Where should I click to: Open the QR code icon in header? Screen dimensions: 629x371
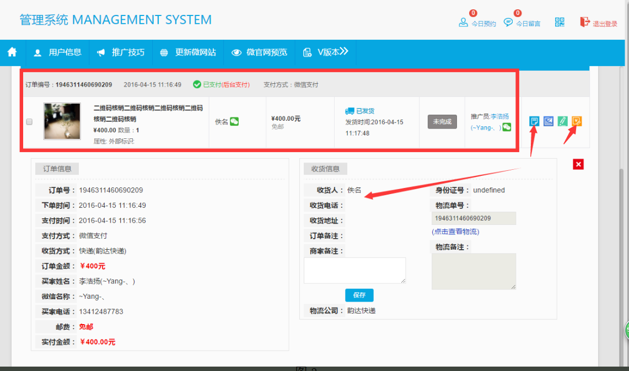tap(560, 22)
